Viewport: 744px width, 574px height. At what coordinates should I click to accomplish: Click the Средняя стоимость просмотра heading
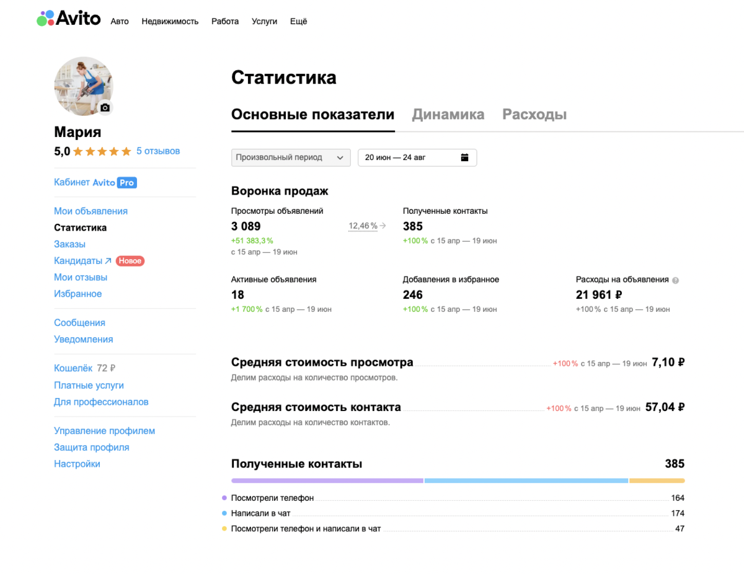322,363
